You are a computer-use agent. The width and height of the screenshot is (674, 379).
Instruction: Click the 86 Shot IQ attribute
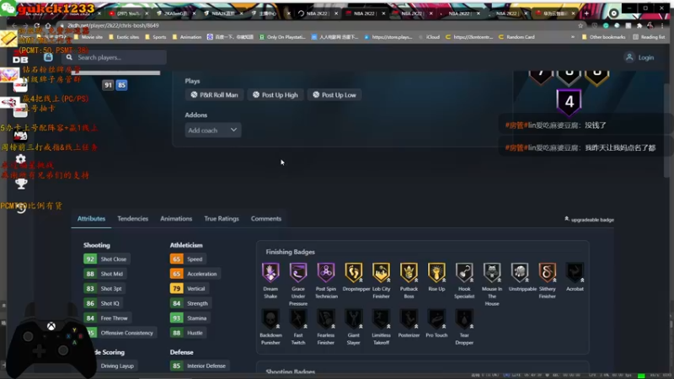click(103, 303)
